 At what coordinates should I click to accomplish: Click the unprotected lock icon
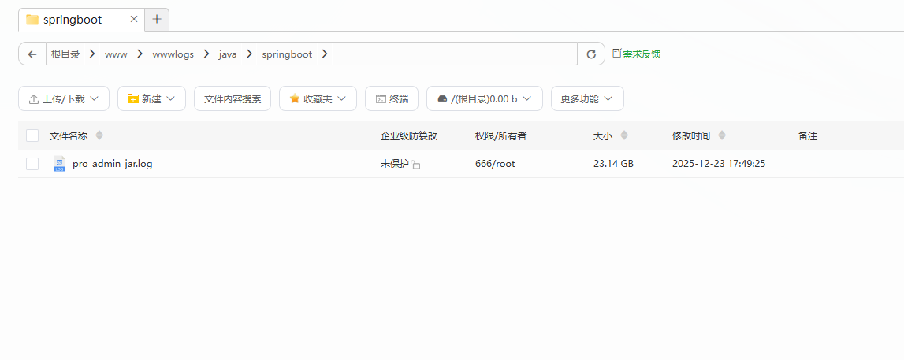[x=416, y=165]
